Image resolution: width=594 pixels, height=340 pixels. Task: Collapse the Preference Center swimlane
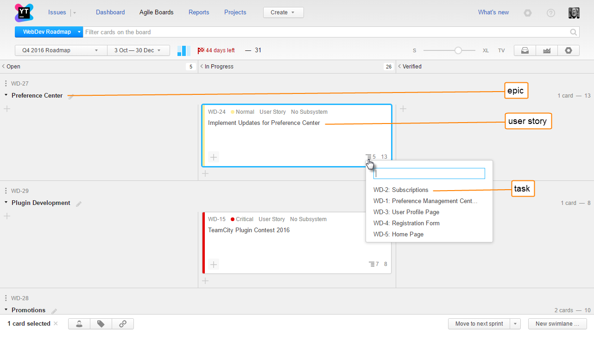click(x=6, y=95)
